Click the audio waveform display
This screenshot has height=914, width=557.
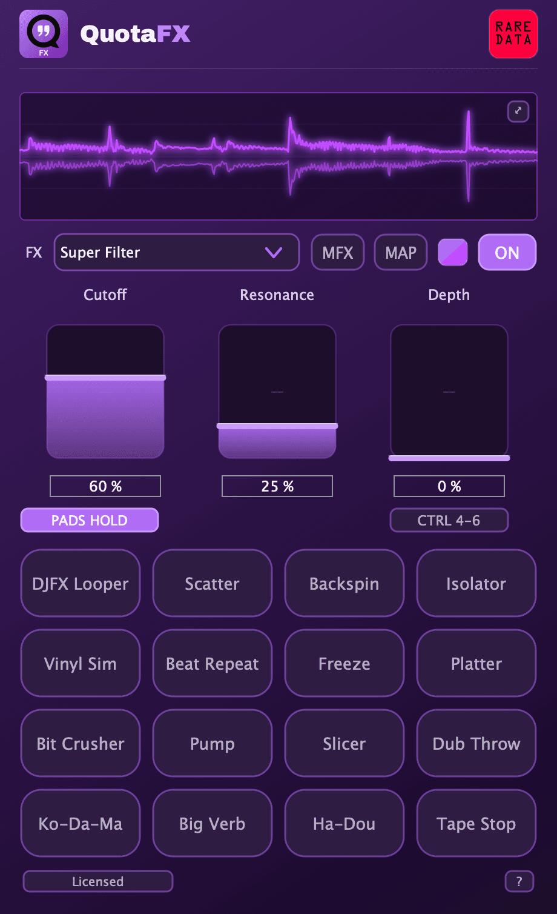(278, 156)
